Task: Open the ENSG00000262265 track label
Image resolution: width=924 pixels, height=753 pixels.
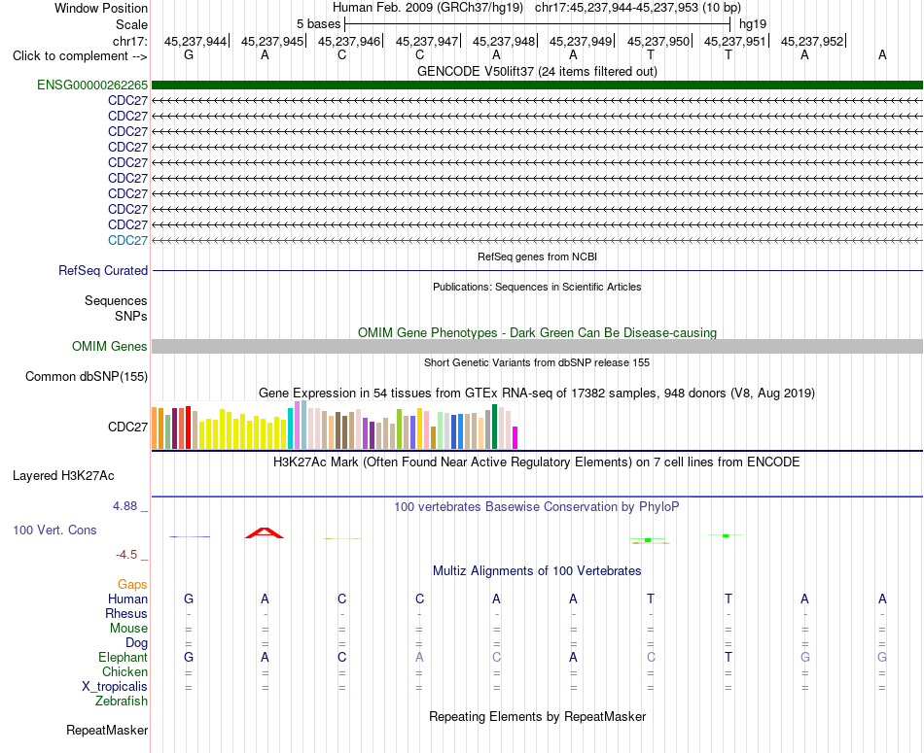Action: pos(92,85)
